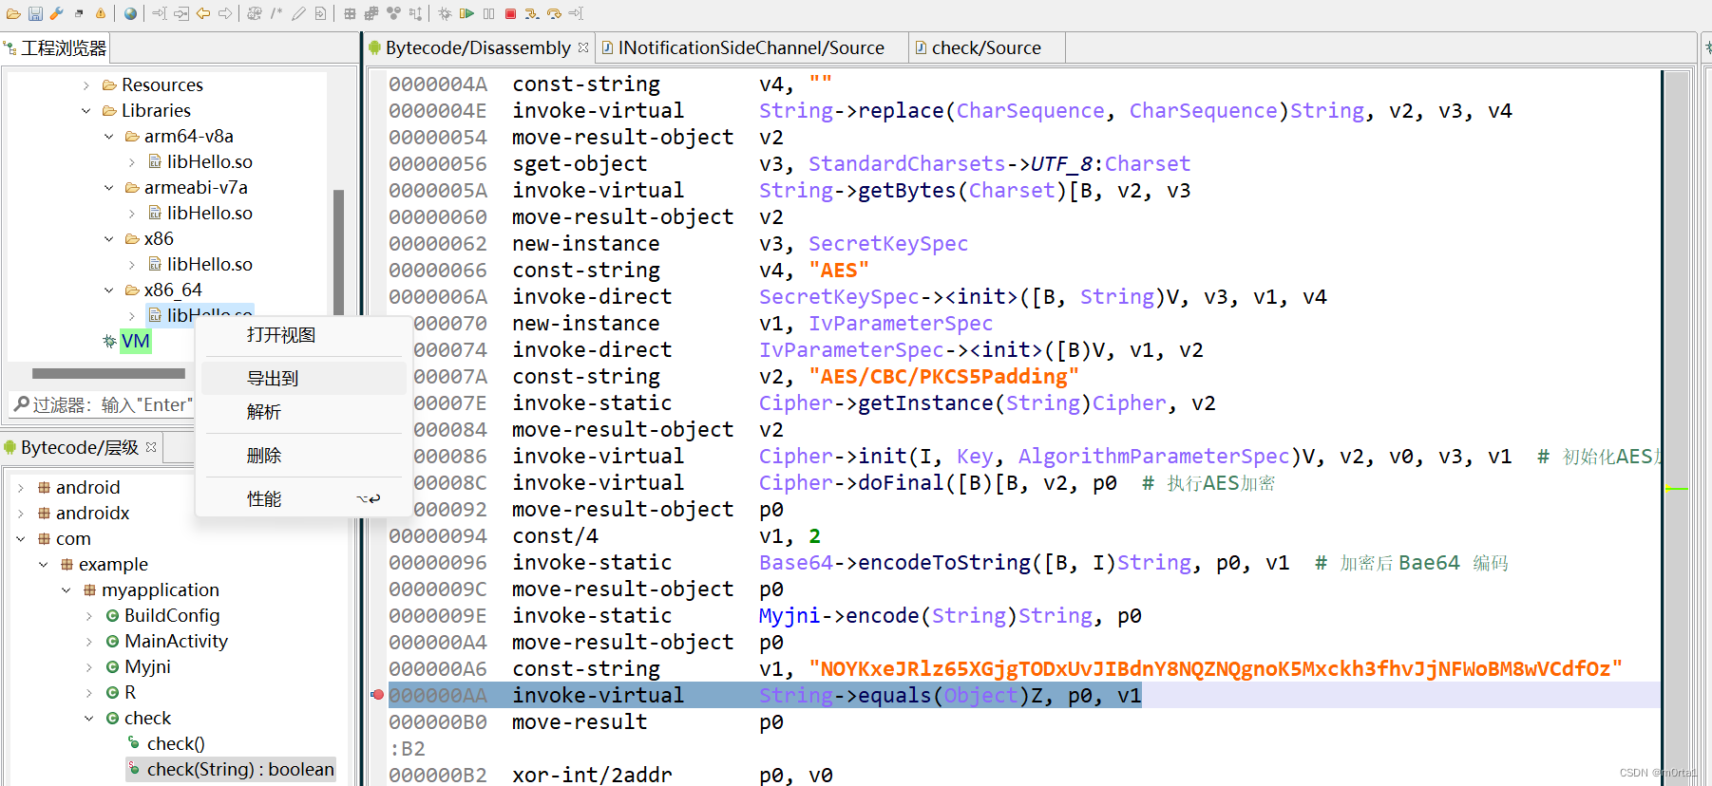Click the decompile icon in the toolbar
1712x786 pixels.
[x=255, y=13]
